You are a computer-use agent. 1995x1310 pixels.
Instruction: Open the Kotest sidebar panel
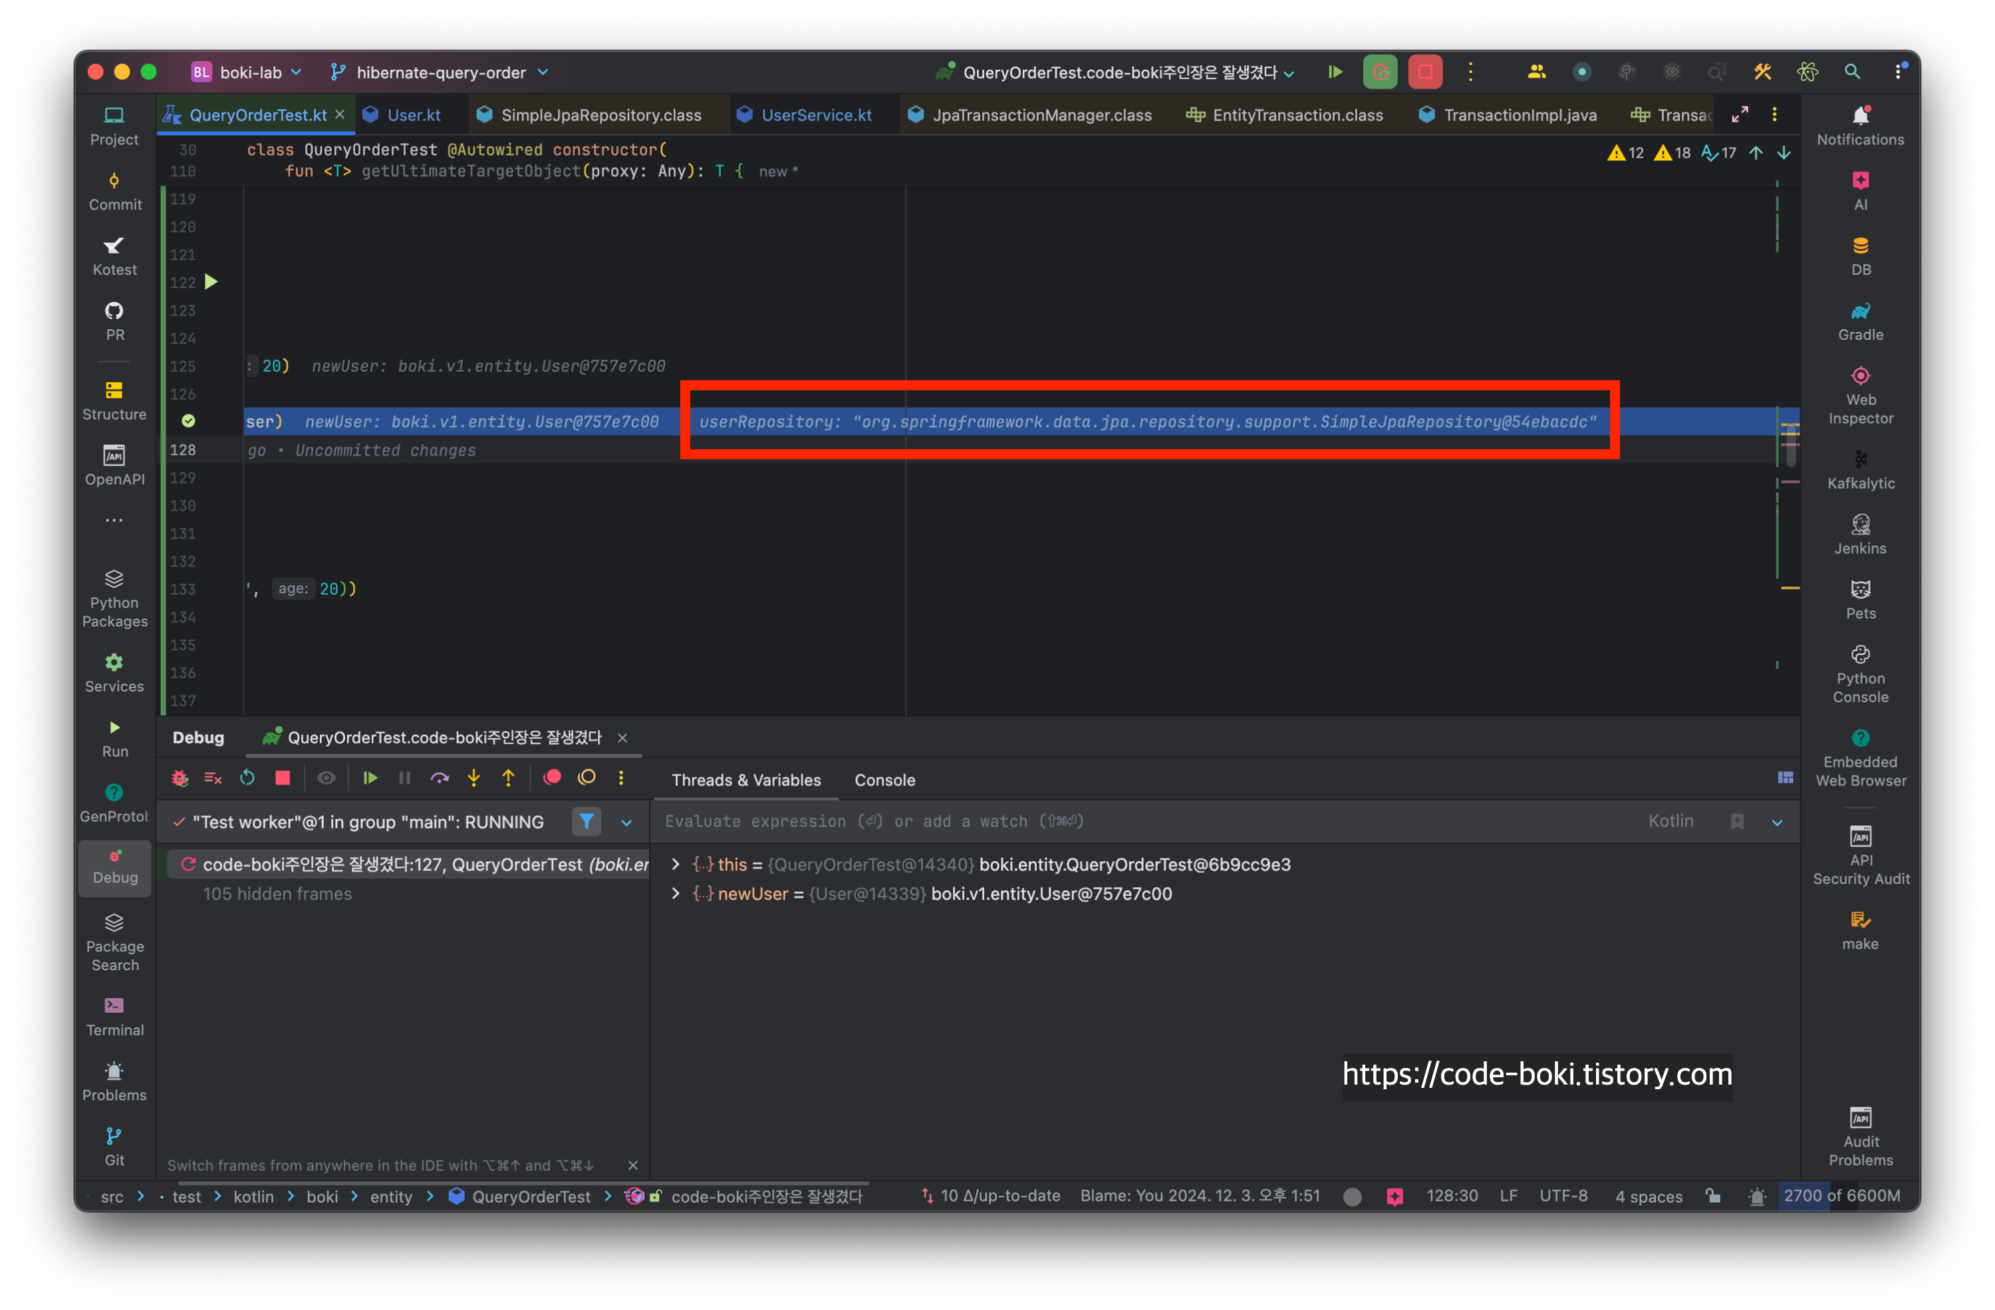(114, 255)
